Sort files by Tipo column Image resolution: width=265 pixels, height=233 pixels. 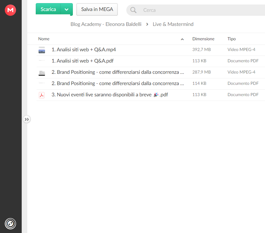[232, 39]
